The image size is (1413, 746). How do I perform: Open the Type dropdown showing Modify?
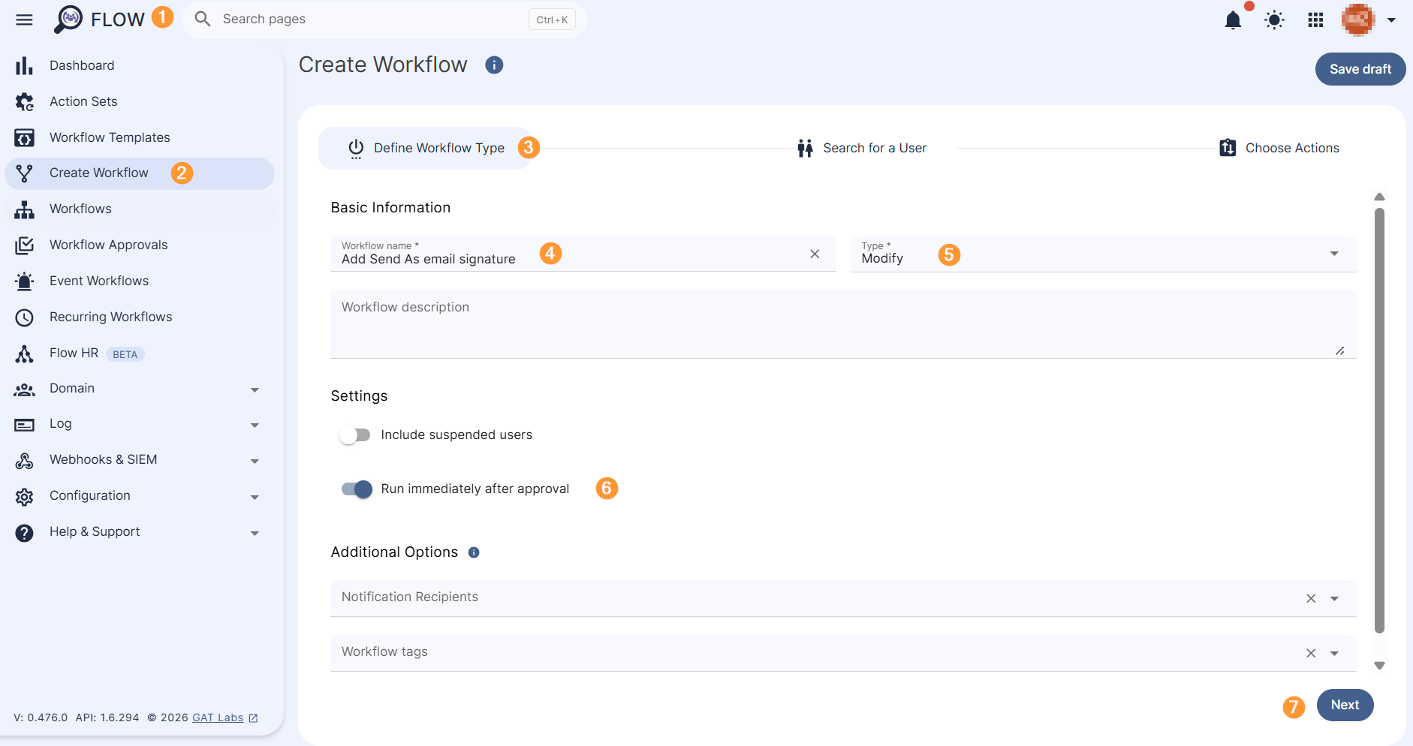1103,254
